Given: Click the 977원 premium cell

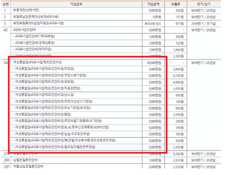Looking at the screenshot, I should coord(180,24).
